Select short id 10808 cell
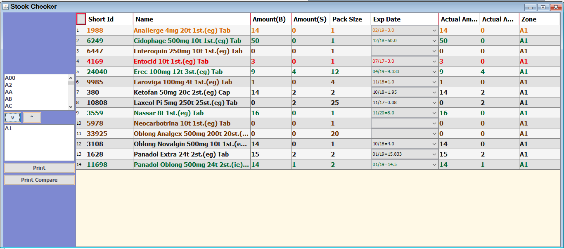This screenshot has height=249, width=564. click(x=109, y=103)
